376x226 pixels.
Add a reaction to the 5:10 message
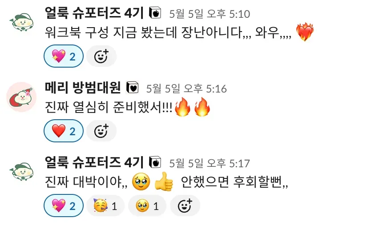point(101,56)
